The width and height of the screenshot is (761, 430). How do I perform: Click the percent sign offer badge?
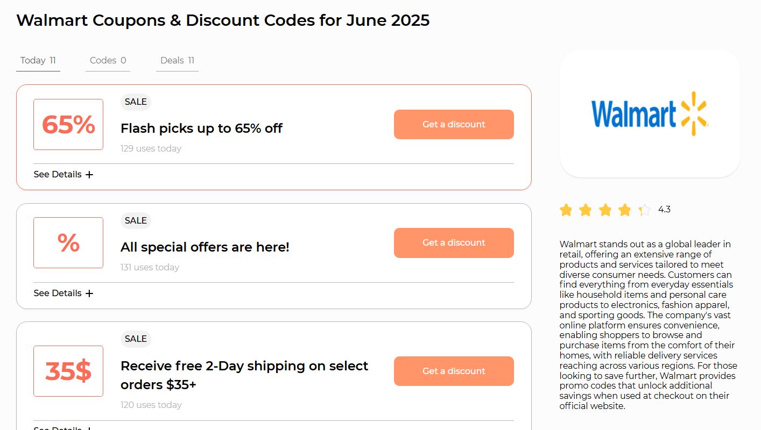coord(68,243)
